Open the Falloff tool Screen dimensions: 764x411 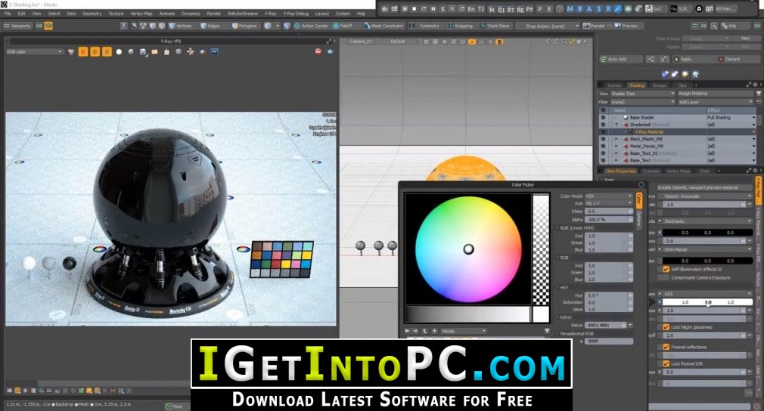343,26
